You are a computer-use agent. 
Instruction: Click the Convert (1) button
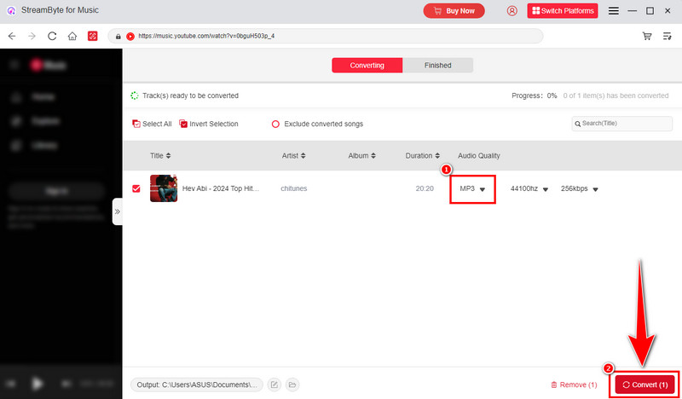tap(645, 385)
